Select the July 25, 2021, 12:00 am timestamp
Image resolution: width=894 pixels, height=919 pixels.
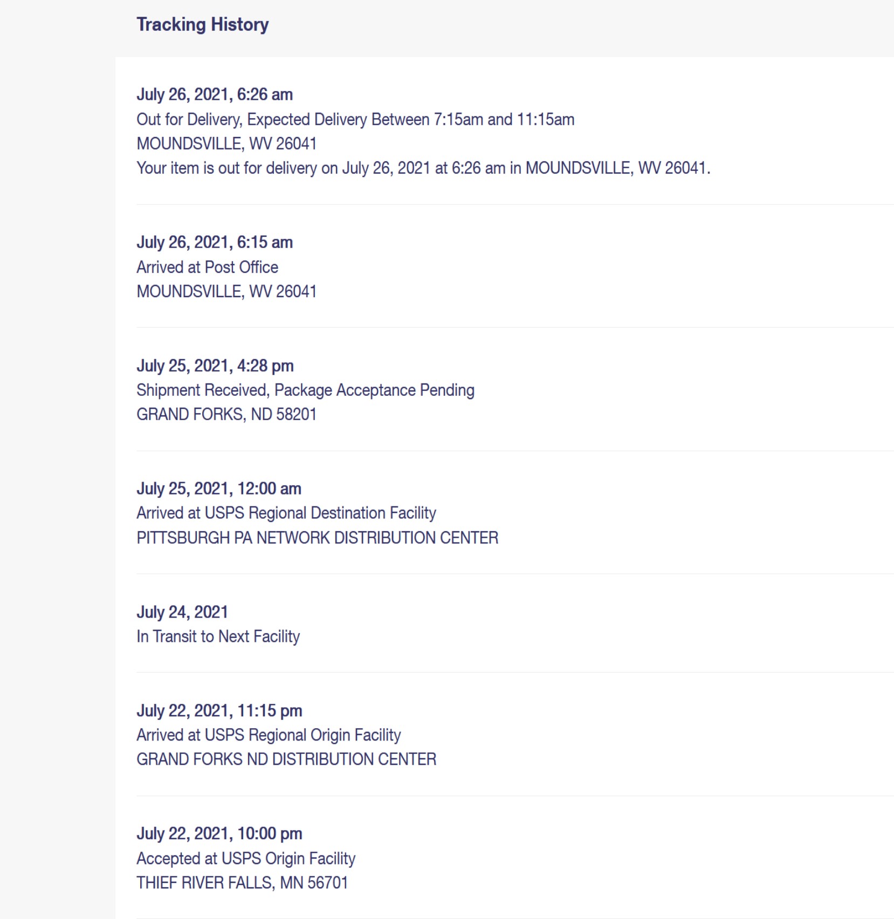coord(219,489)
